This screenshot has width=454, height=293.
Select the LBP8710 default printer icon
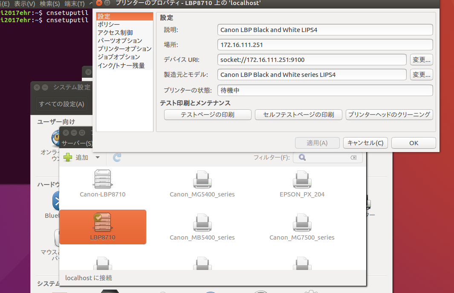coord(102,222)
